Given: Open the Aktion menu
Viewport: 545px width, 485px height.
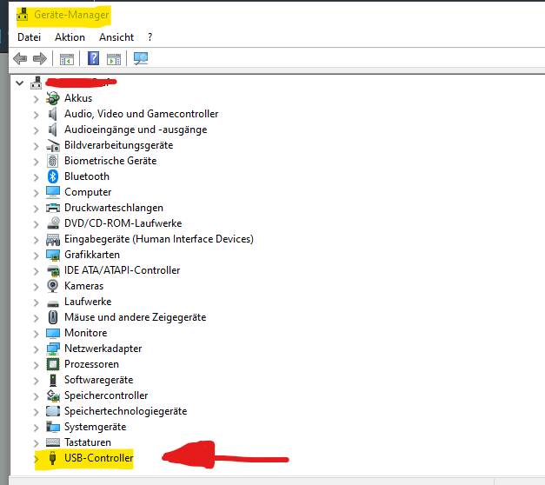Looking at the screenshot, I should click(70, 37).
